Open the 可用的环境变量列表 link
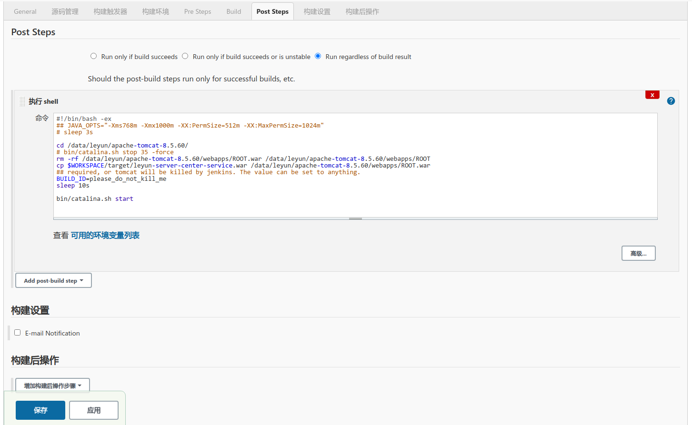692x425 pixels. [x=105, y=235]
